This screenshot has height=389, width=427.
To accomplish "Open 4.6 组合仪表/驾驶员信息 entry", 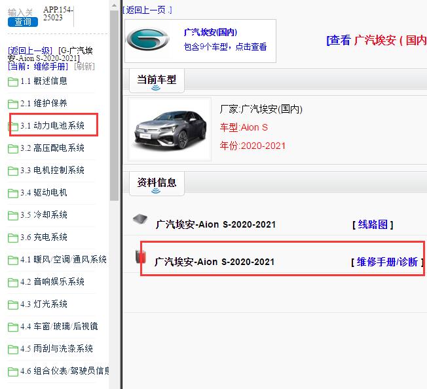I will (x=65, y=371).
